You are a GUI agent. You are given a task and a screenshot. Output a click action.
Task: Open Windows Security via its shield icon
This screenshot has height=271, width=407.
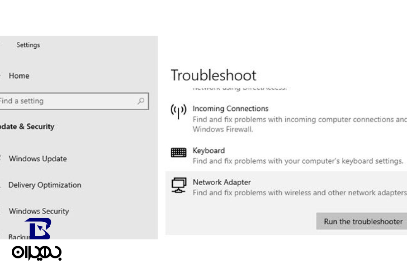pos(2,211)
